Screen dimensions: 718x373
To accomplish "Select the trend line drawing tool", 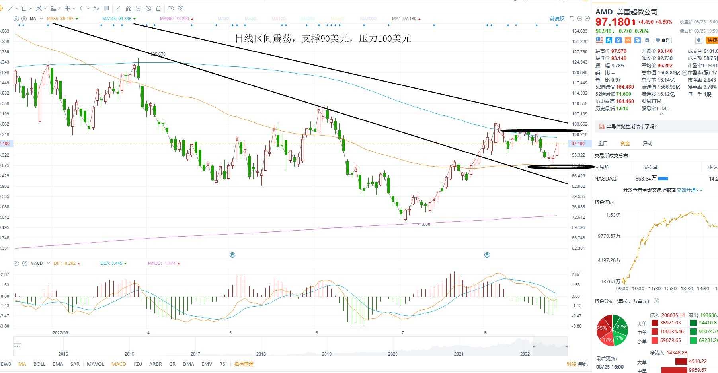I will (10, 8).
